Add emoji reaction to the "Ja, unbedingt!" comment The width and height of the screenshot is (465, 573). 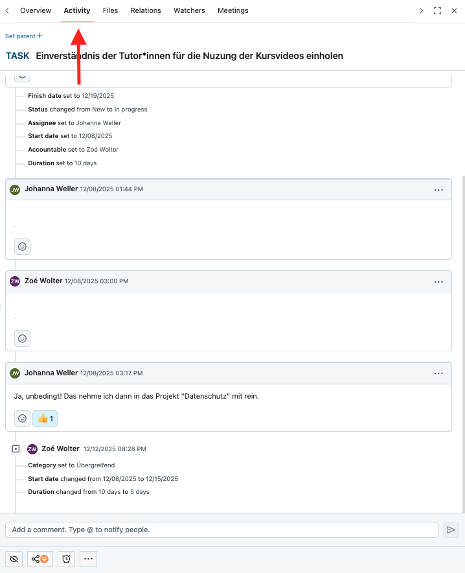(22, 419)
